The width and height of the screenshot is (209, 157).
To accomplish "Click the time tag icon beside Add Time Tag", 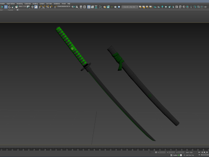I will (184, 155).
